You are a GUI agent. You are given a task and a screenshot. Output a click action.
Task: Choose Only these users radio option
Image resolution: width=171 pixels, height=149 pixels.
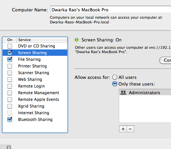tap(115, 84)
